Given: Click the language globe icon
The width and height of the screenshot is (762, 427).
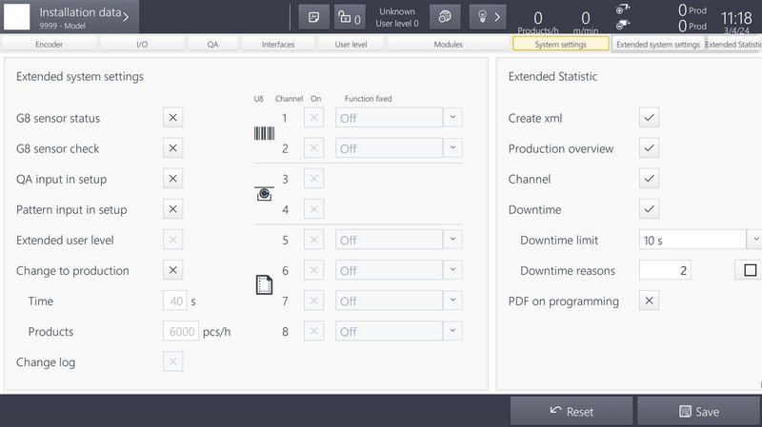Looking at the screenshot, I should [x=445, y=17].
